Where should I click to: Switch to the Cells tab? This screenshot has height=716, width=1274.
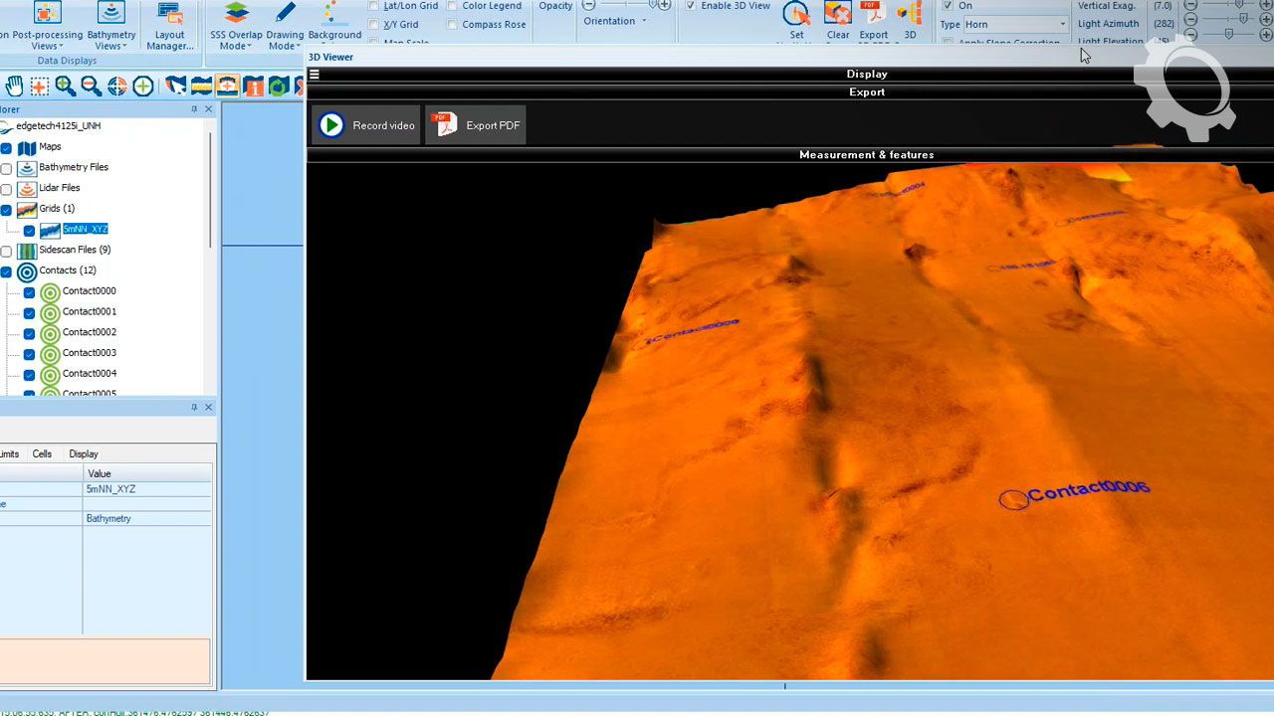pyautogui.click(x=42, y=453)
